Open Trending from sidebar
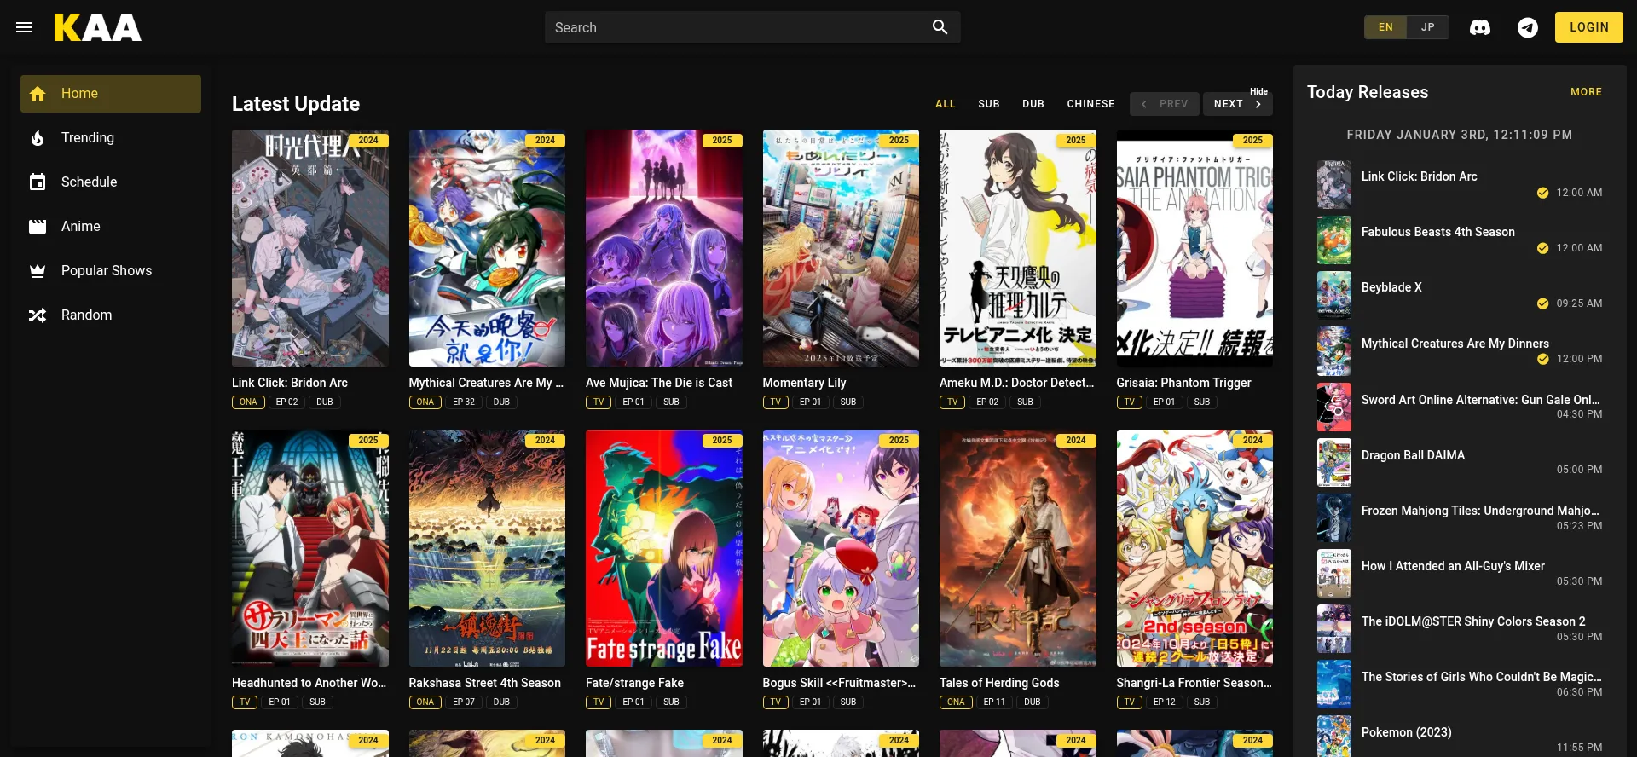This screenshot has width=1637, height=757. coord(111,138)
